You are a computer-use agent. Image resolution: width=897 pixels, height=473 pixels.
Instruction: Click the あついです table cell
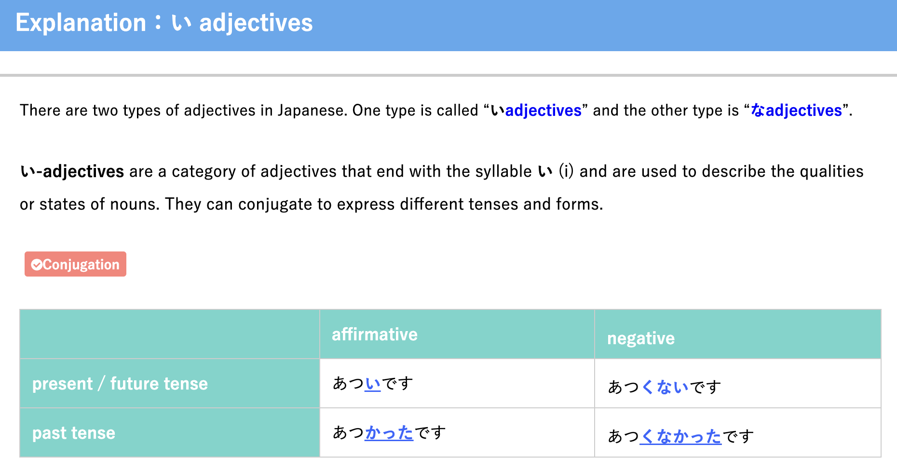(x=457, y=383)
